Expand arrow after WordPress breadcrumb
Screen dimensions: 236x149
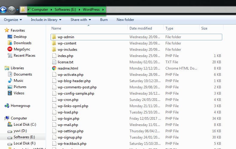pos(103,10)
